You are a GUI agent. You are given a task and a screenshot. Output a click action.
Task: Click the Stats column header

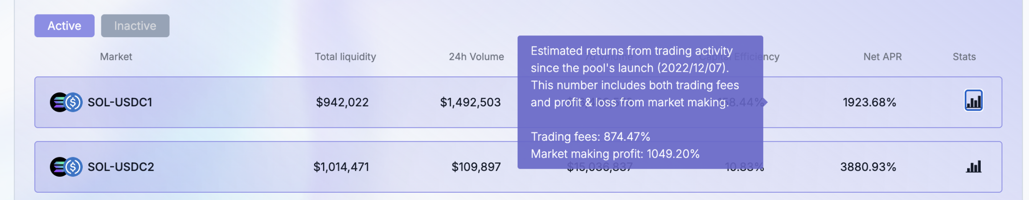(964, 57)
